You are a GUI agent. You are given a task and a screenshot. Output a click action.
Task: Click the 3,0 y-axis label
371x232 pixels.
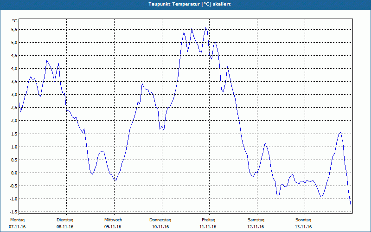tap(14, 95)
